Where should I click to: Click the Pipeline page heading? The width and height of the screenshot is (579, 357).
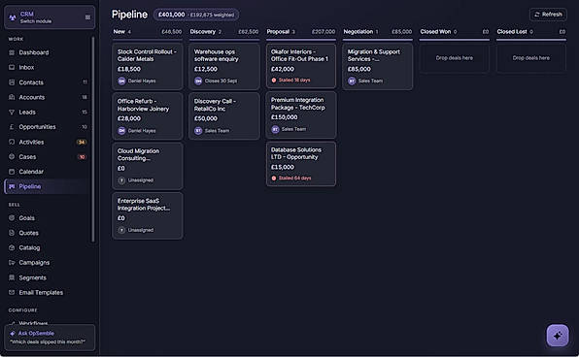point(129,15)
